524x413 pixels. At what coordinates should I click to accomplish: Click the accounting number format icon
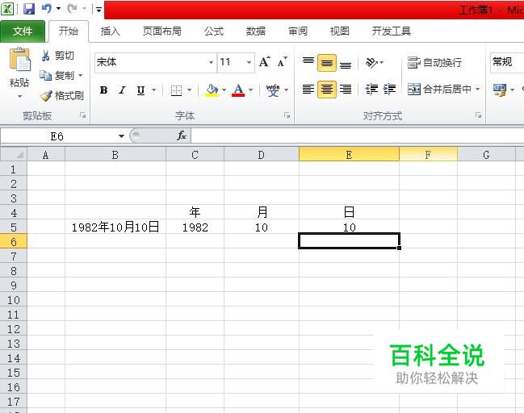(500, 90)
